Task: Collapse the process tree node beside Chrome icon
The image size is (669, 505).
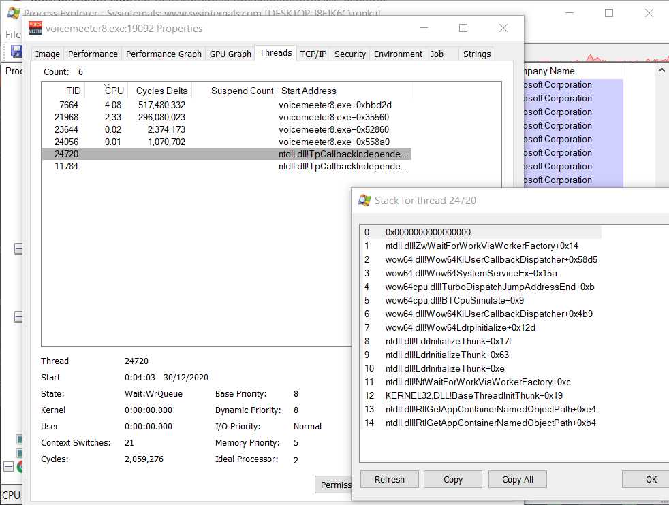Action: (8, 467)
